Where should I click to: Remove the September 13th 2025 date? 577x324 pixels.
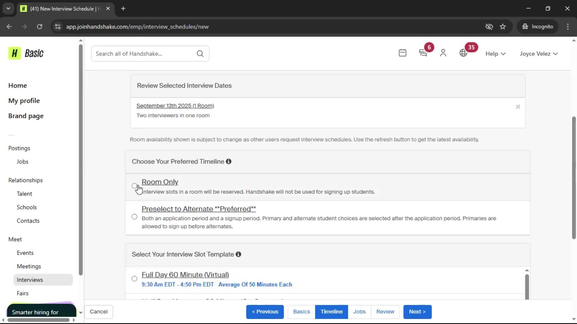tap(518, 107)
